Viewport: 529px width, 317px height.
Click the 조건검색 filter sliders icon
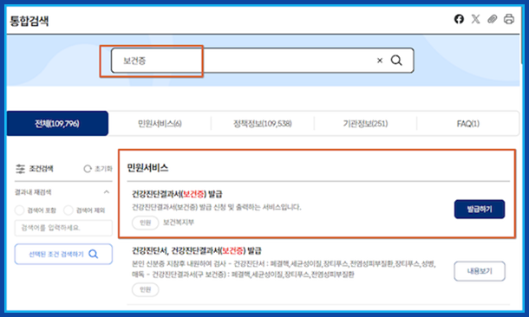(20, 168)
